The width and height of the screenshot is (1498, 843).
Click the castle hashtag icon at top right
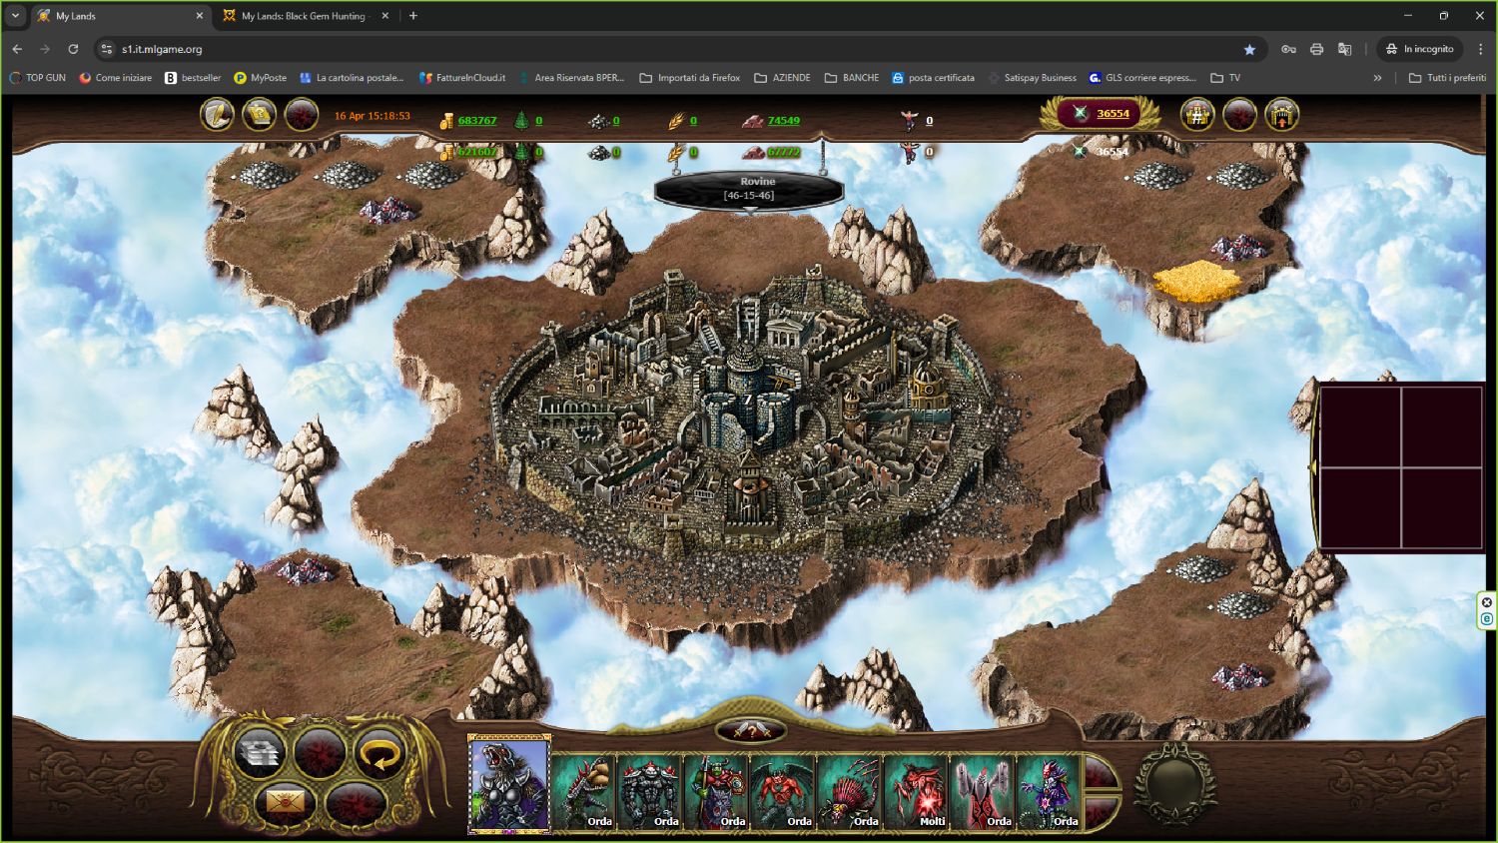tap(1196, 115)
